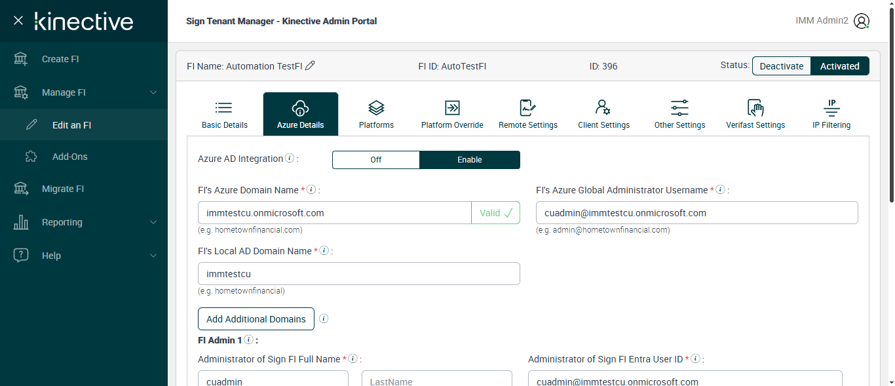Click the IMM Admin2 username text
895x386 pixels.
[x=822, y=21]
